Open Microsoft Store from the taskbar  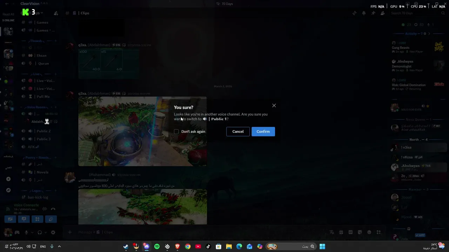[219, 246]
